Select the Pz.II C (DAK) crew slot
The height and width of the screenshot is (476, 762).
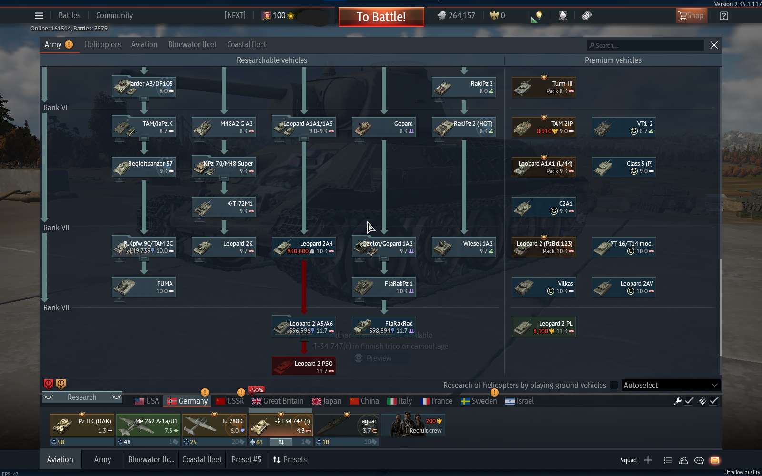pyautogui.click(x=82, y=426)
